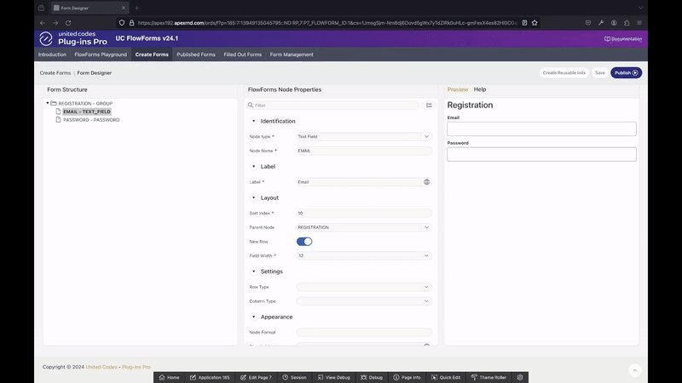
Task: Click Application 185 in developer toolbar
Action: click(210, 377)
